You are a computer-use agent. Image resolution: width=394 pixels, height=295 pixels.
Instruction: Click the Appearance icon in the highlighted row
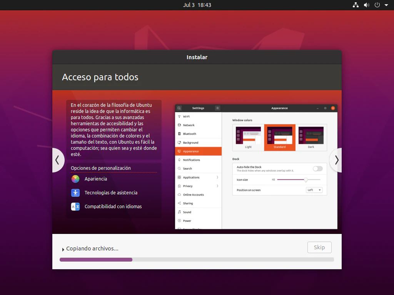click(179, 151)
